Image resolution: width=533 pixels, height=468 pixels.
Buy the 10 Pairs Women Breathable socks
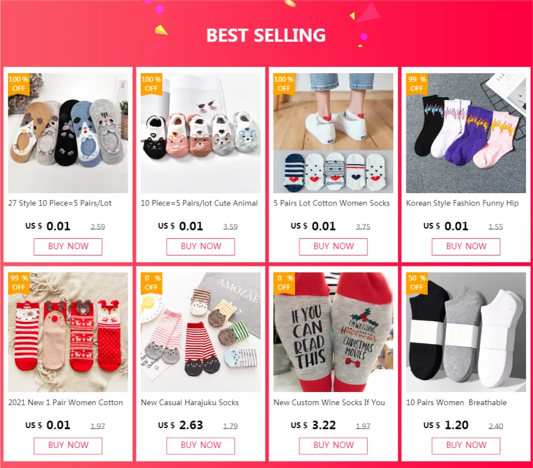tap(466, 446)
